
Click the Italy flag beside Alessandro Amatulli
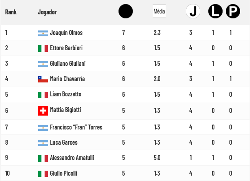coord(43,159)
